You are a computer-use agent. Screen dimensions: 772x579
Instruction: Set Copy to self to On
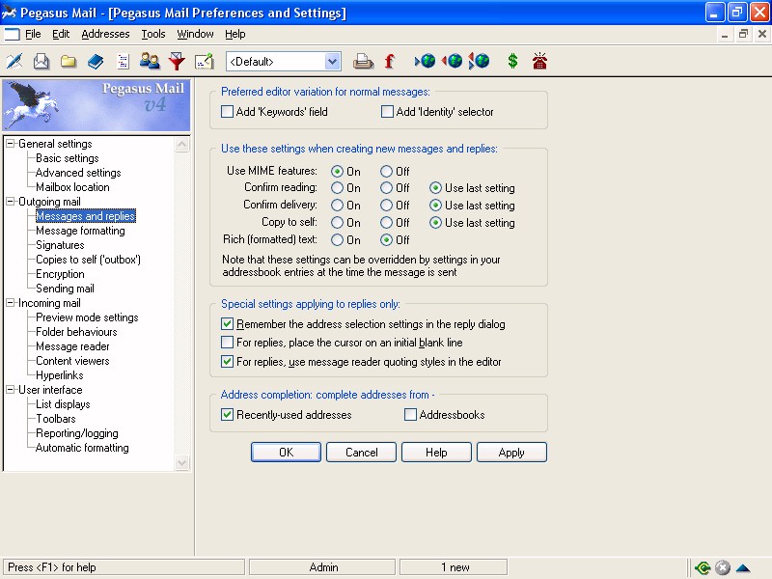[337, 223]
